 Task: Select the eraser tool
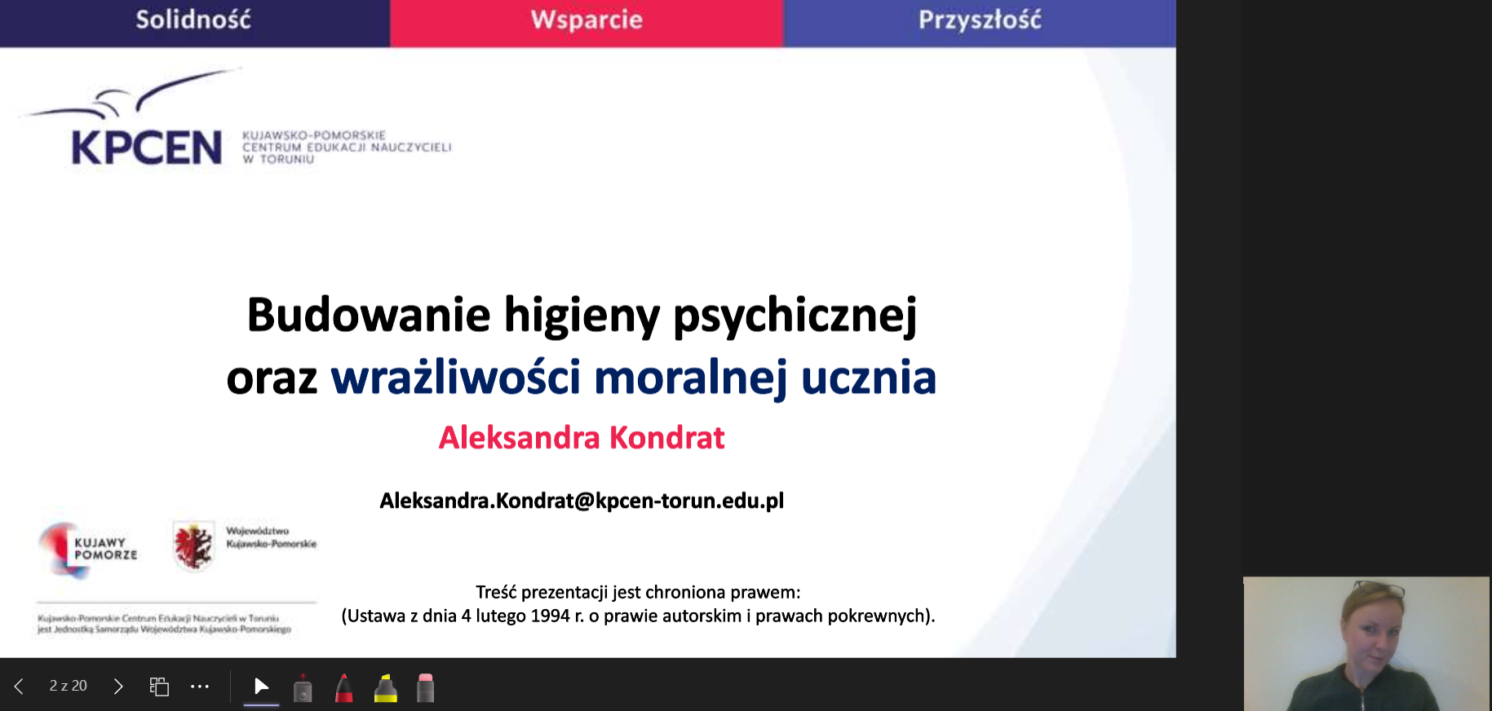(x=425, y=688)
